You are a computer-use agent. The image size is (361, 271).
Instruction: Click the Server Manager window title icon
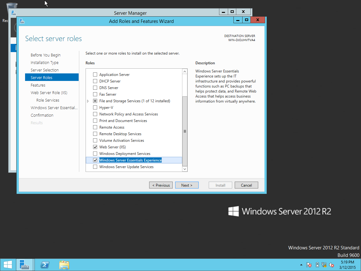pos(13,13)
